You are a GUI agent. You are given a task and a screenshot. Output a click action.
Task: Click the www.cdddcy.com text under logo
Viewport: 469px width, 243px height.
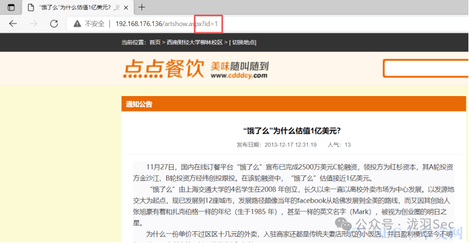click(239, 76)
